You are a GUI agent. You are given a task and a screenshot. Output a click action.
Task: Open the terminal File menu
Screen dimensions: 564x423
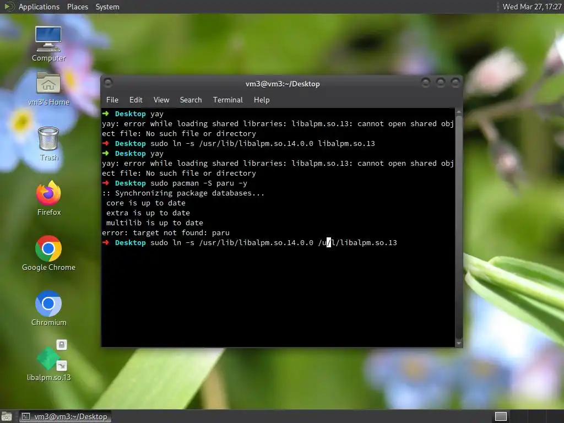coord(112,100)
